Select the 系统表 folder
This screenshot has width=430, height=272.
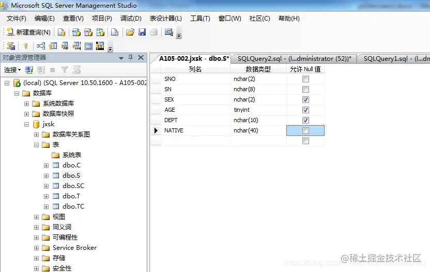click(71, 155)
